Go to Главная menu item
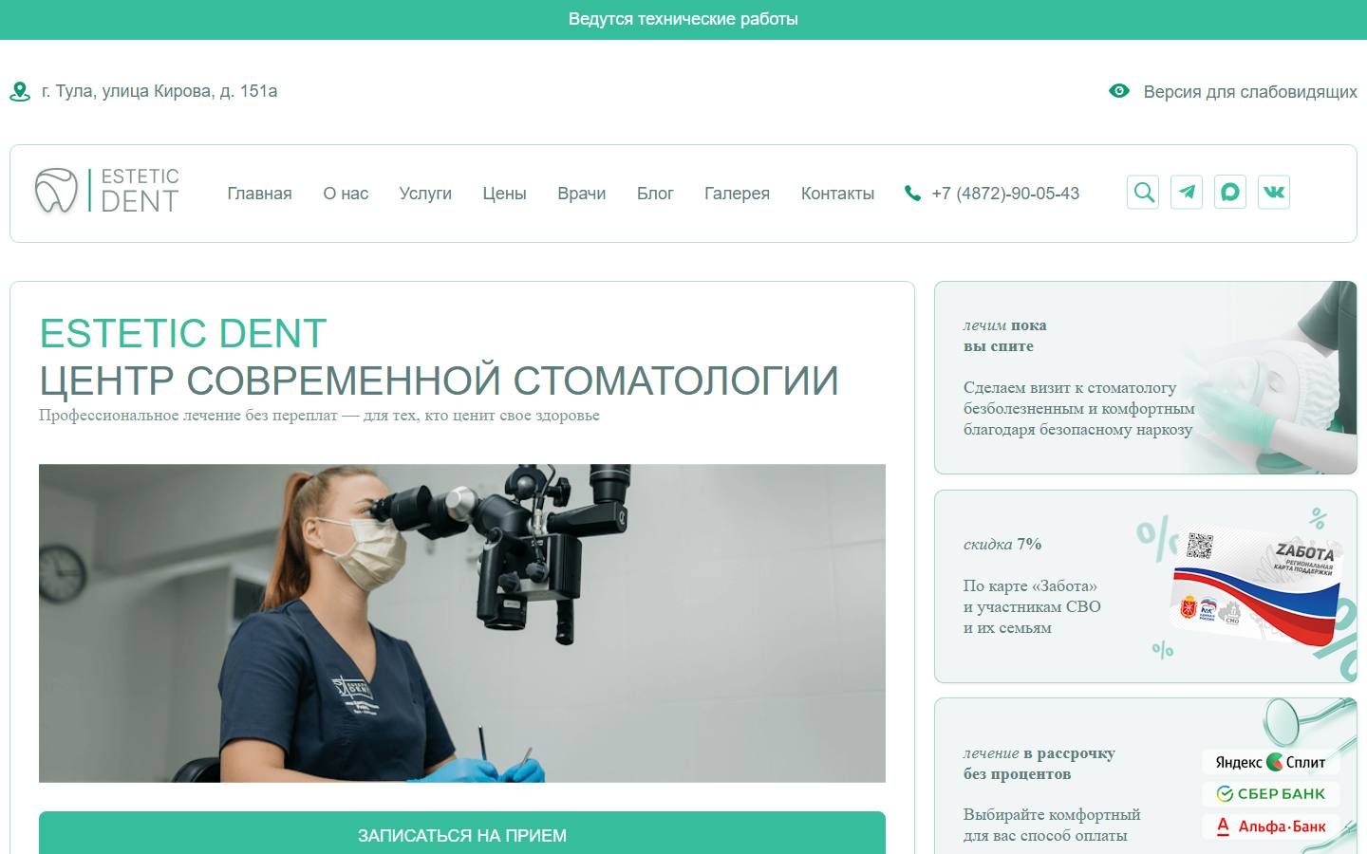 click(x=259, y=194)
